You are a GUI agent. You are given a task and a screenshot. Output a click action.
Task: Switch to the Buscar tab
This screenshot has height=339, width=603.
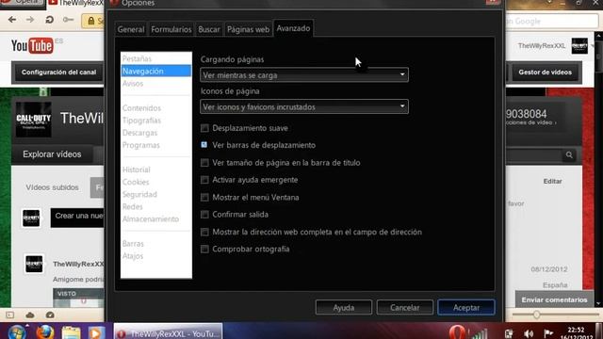pos(209,29)
